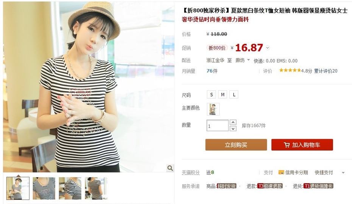Click the credit card installment icon
This screenshot has width=352, height=204.
(281, 172)
